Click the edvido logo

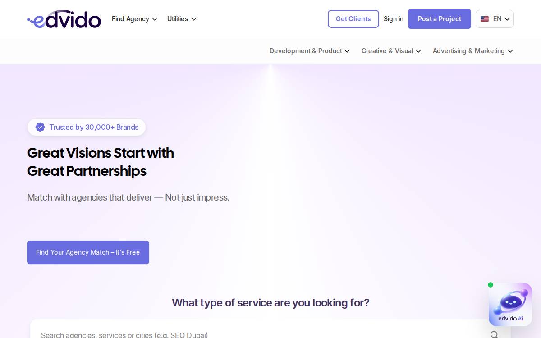[x=64, y=19]
